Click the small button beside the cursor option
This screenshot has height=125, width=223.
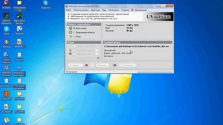pyautogui.click(x=97, y=50)
